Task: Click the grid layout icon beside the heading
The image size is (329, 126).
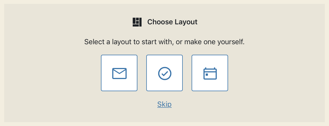Action: click(x=137, y=22)
